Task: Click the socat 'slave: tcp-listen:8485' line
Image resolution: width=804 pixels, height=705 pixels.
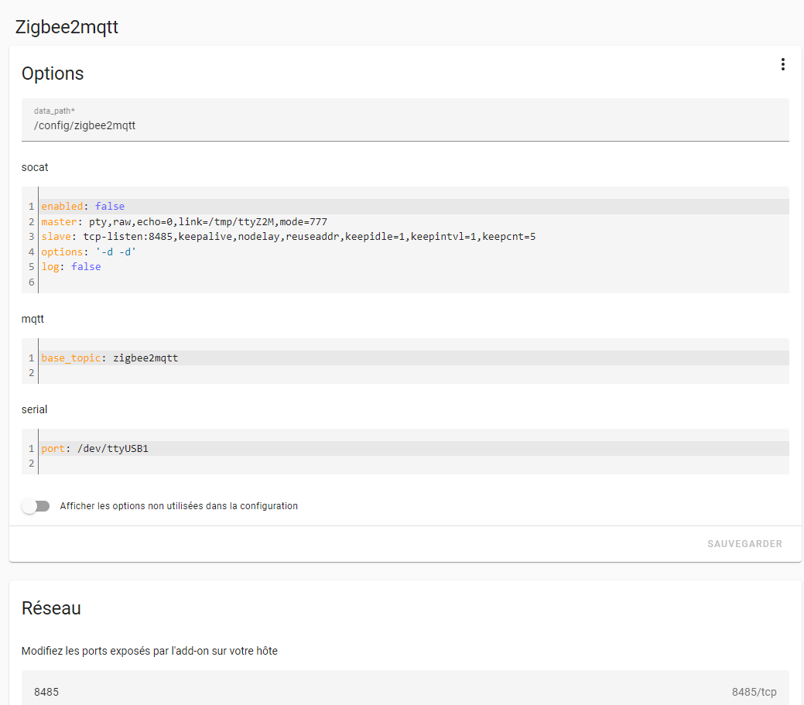Action: click(288, 236)
